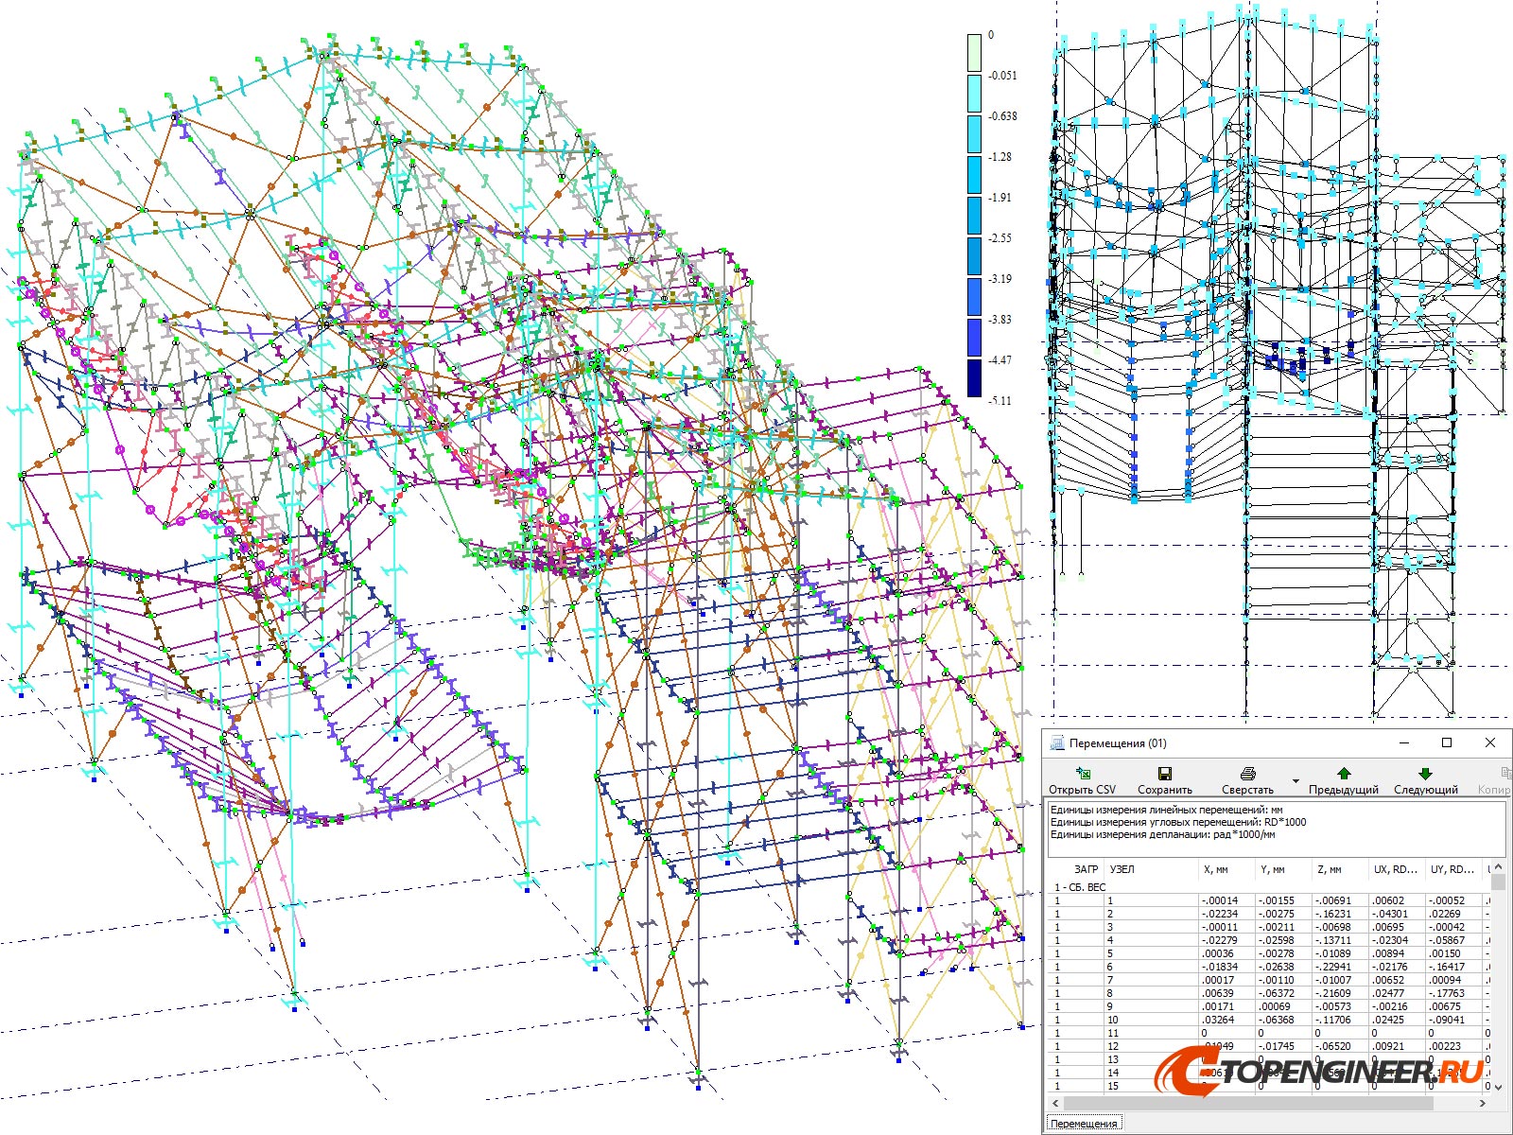This screenshot has height=1135, width=1513.
Task: Click the green up-arrow Предыдущий icon
Action: (1344, 774)
